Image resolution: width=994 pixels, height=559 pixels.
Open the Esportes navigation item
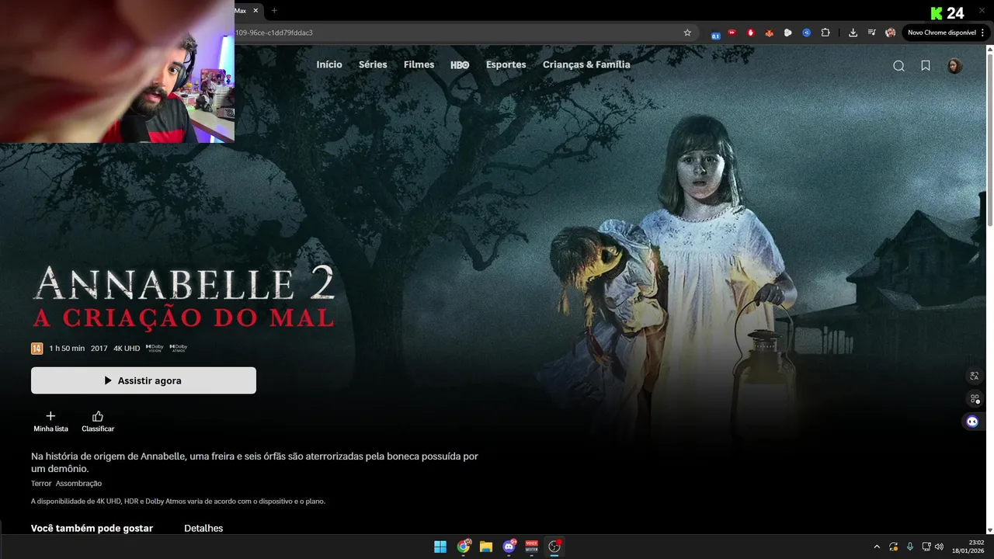[506, 64]
